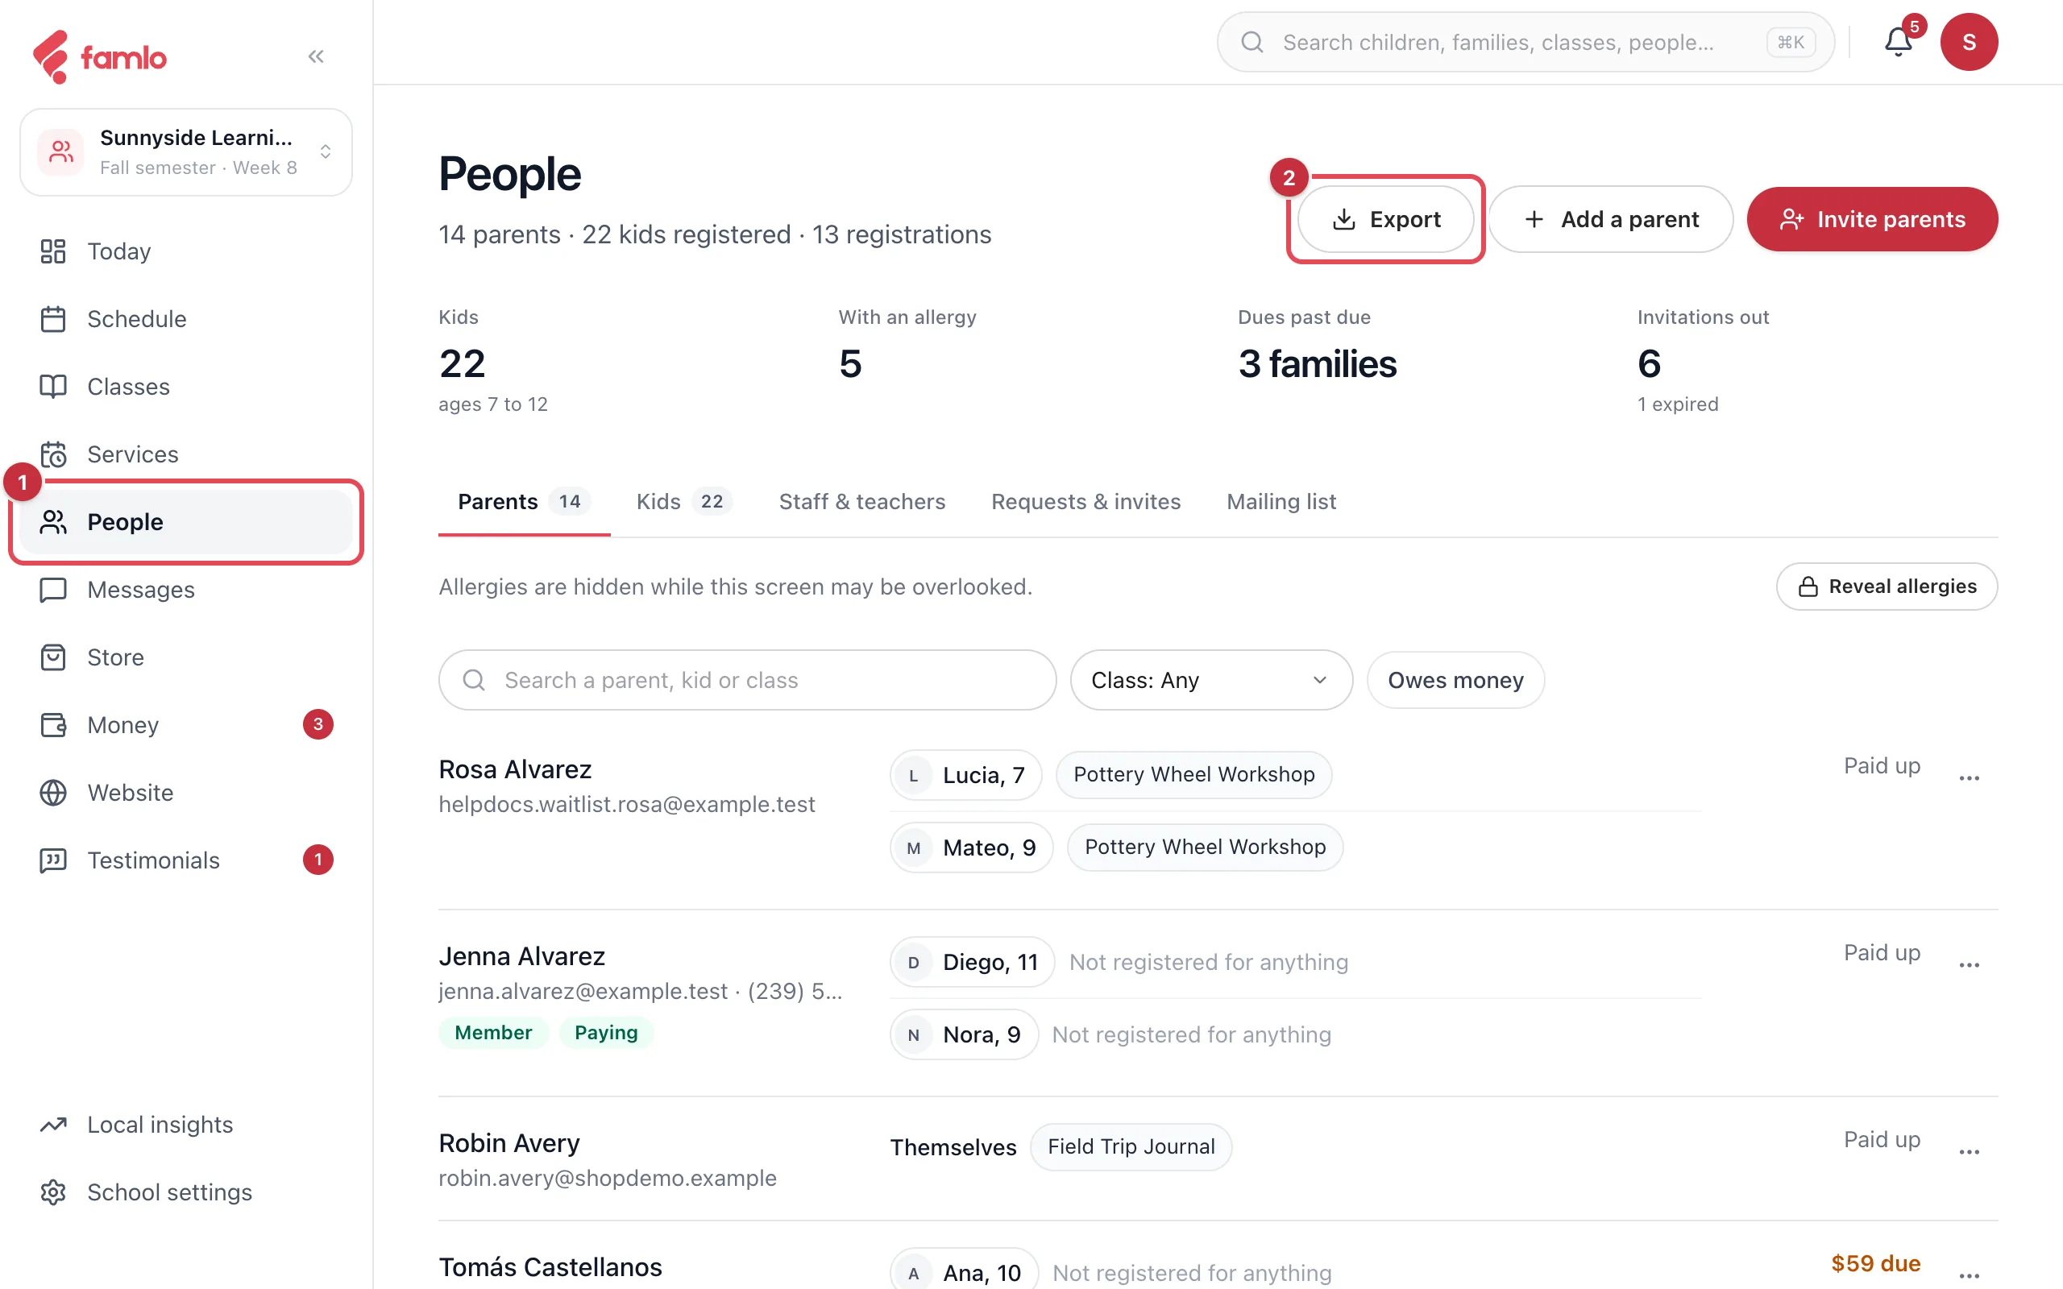The image size is (2063, 1289).
Task: Collapse the sidebar with double-chevron icon
Action: tap(316, 56)
